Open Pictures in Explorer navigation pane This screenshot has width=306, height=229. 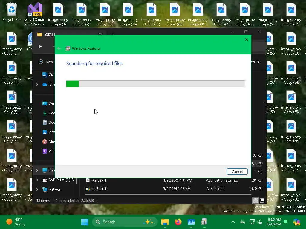point(48,132)
